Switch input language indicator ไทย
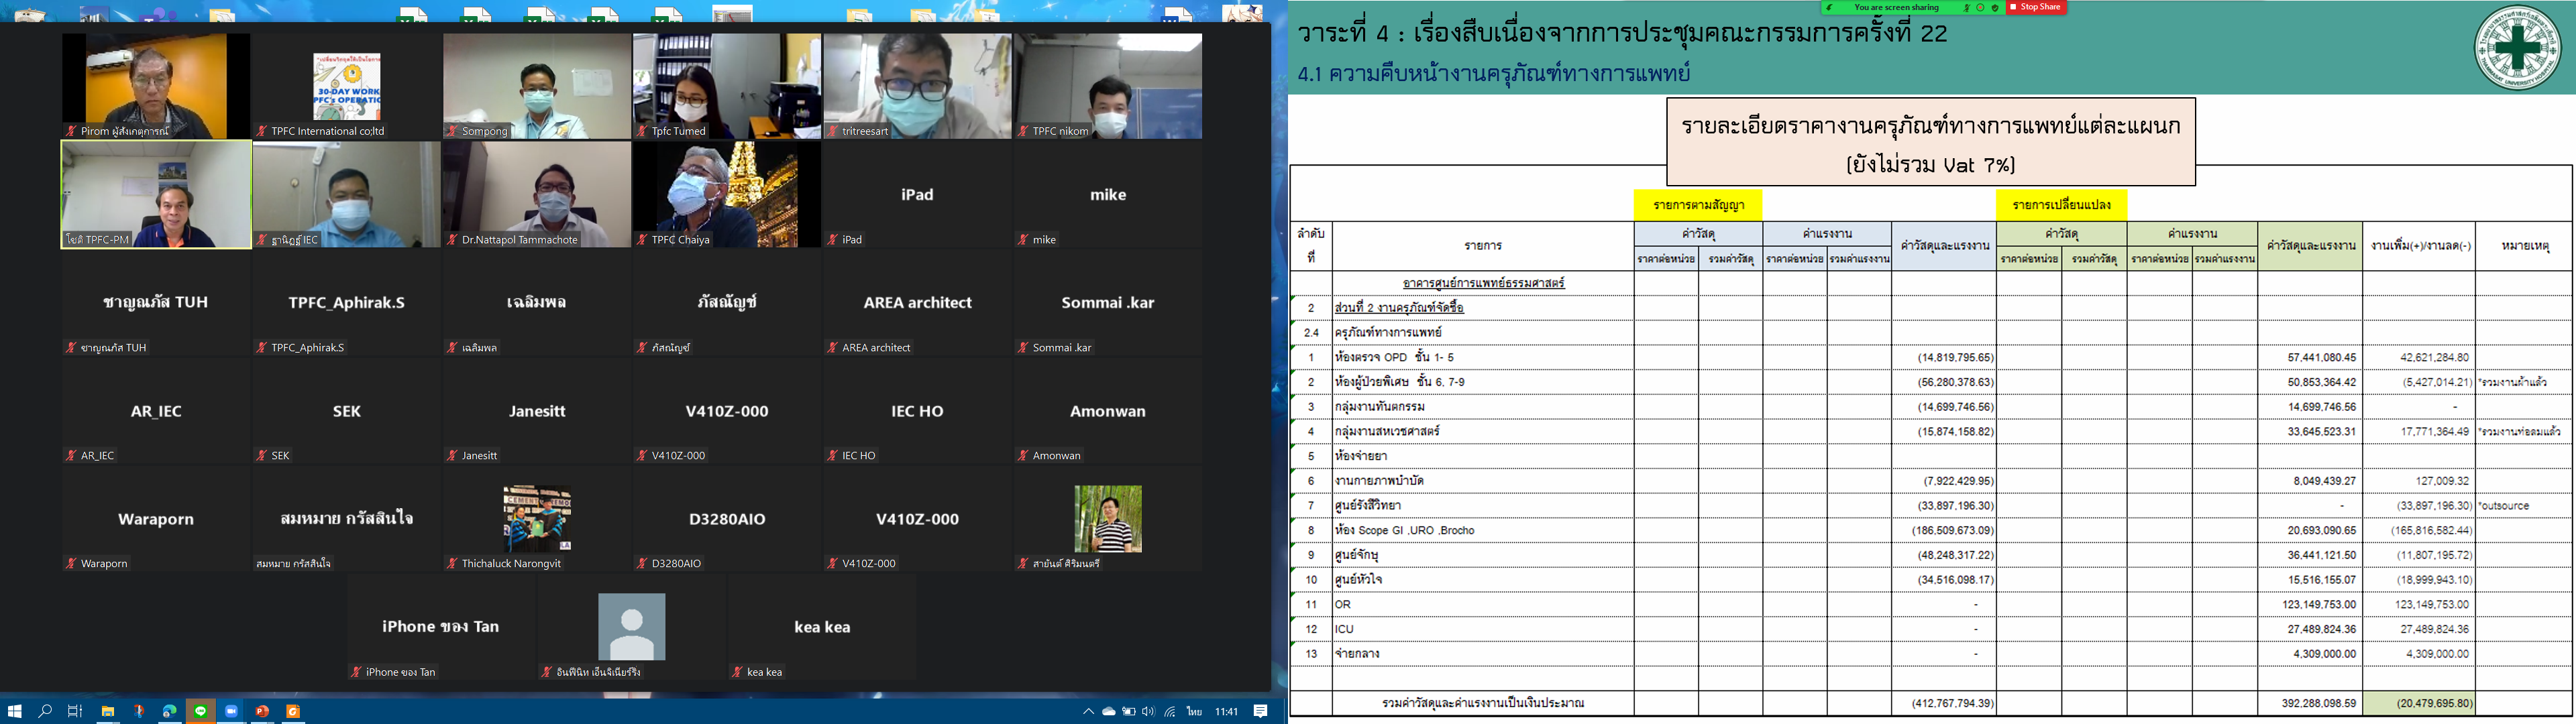This screenshot has height=724, width=2576. pos(1194,711)
